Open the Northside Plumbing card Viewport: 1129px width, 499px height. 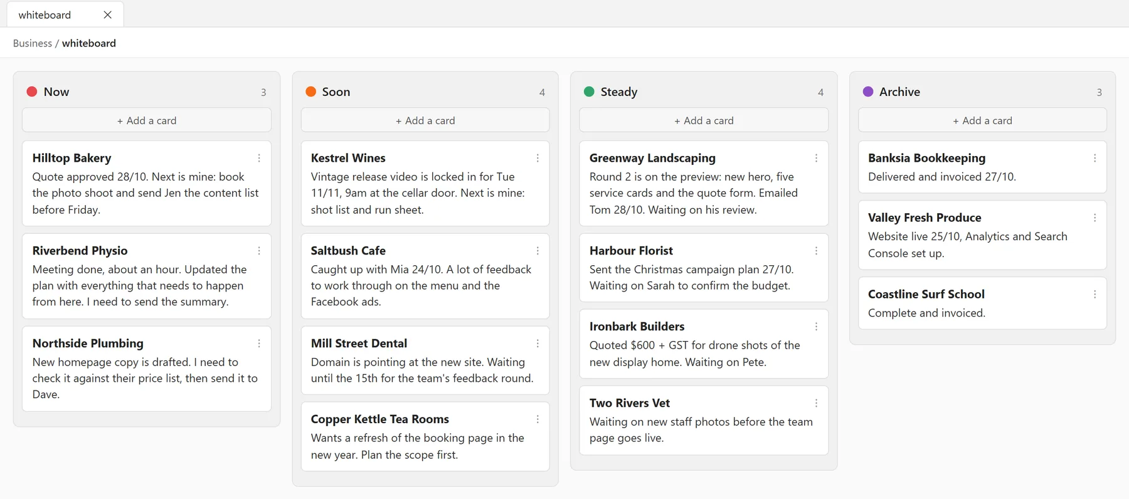tap(147, 369)
